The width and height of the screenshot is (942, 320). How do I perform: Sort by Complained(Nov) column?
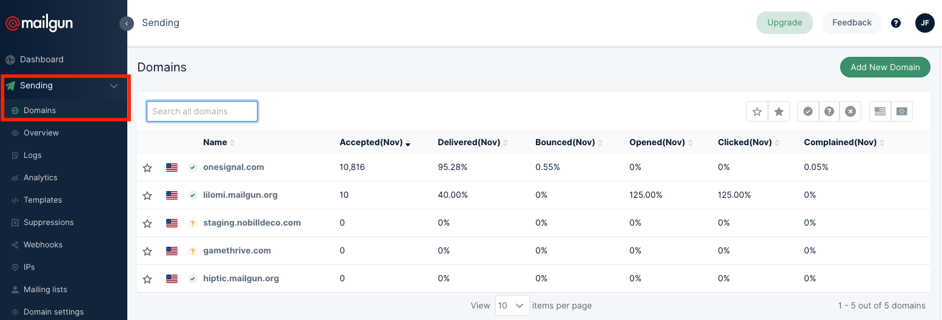[x=844, y=143]
